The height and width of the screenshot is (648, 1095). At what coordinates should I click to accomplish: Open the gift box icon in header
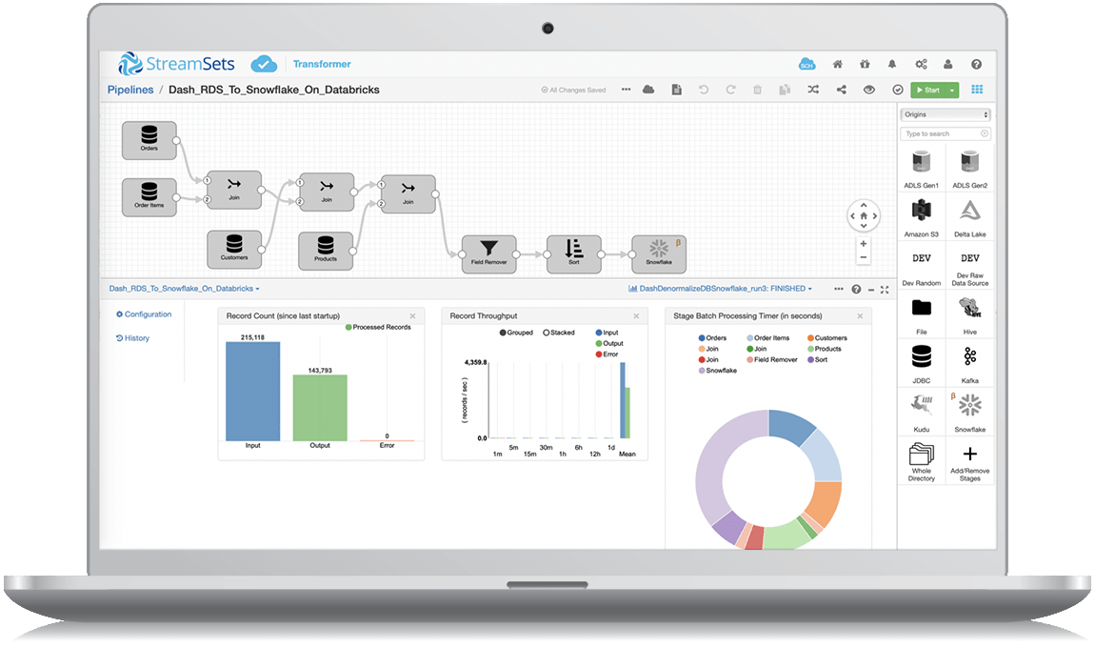click(x=865, y=64)
